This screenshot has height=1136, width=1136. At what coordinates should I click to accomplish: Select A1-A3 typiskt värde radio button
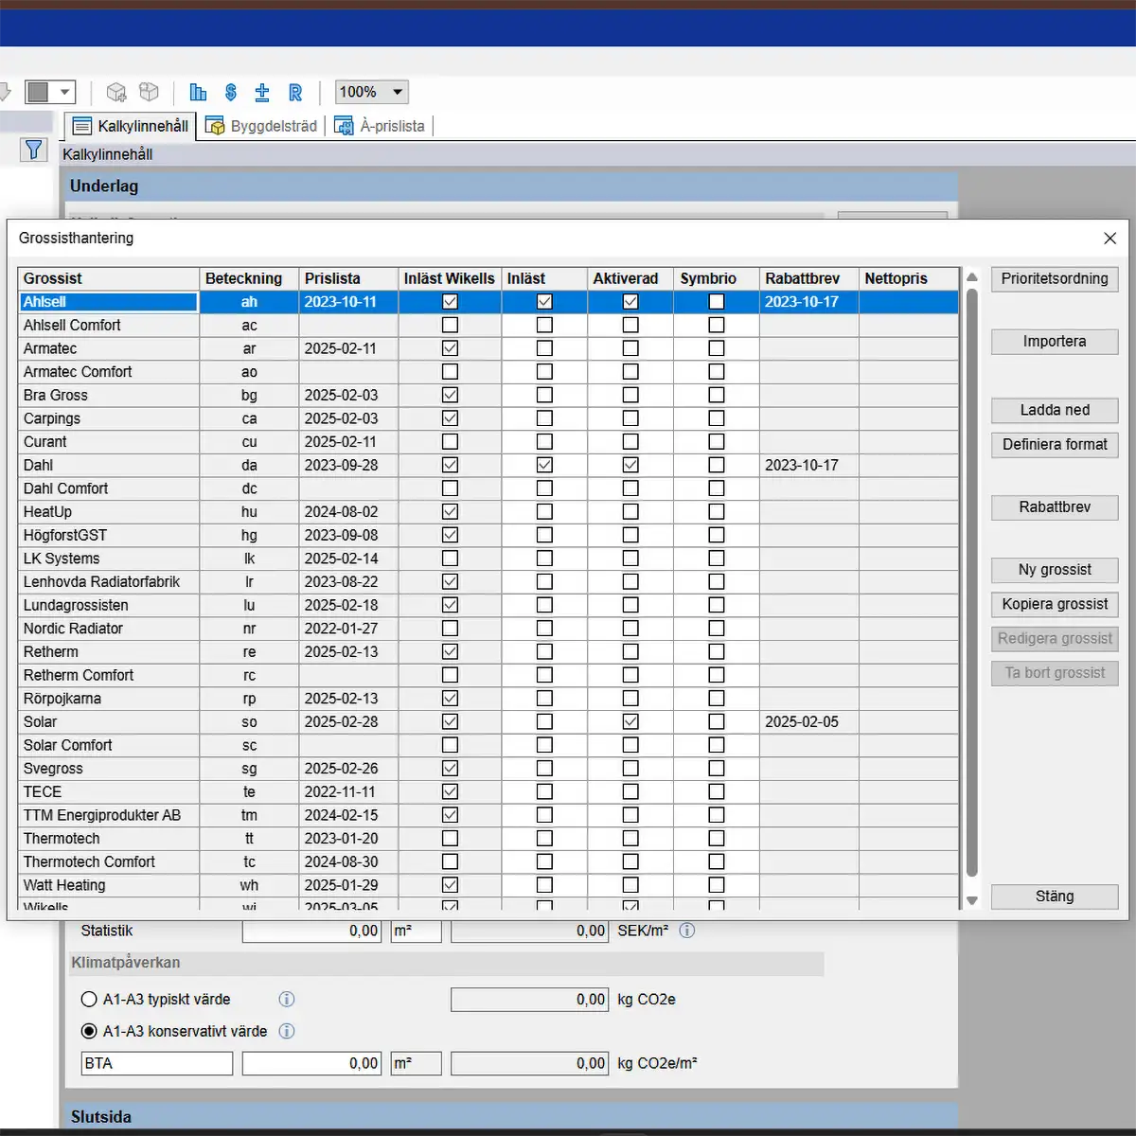click(x=89, y=1000)
